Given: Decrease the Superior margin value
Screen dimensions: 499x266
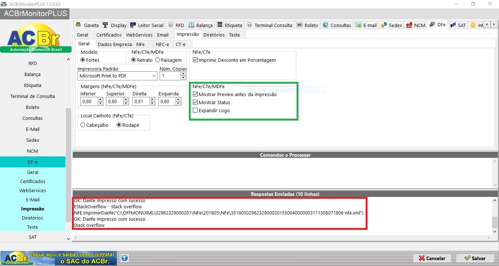Looking at the screenshot, I should click(x=126, y=103).
